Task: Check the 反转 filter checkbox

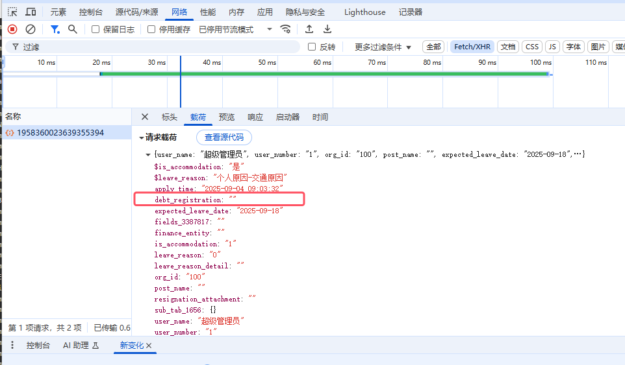Action: pos(312,47)
